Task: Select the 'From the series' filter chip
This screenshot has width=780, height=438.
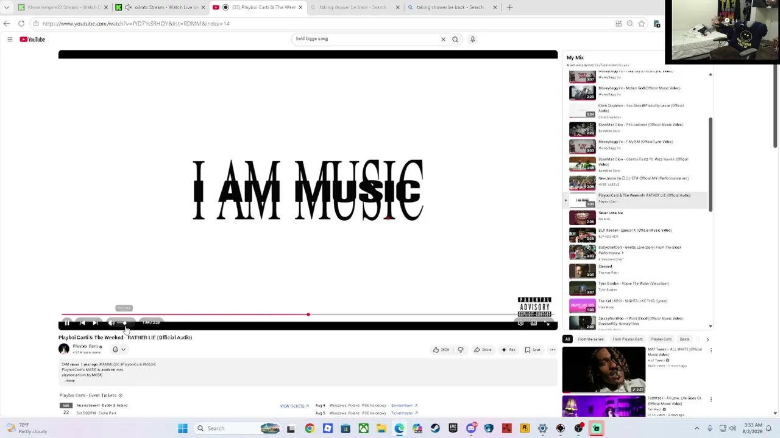Action: click(x=590, y=339)
